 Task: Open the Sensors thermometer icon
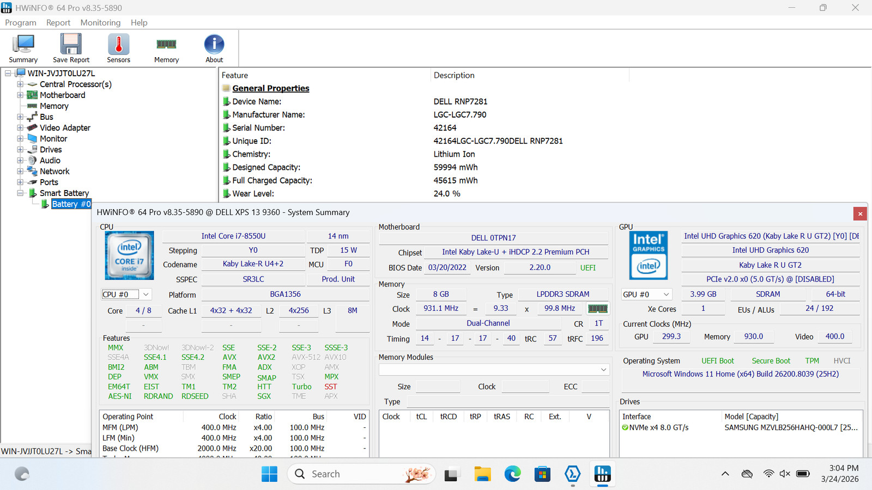pos(118,48)
